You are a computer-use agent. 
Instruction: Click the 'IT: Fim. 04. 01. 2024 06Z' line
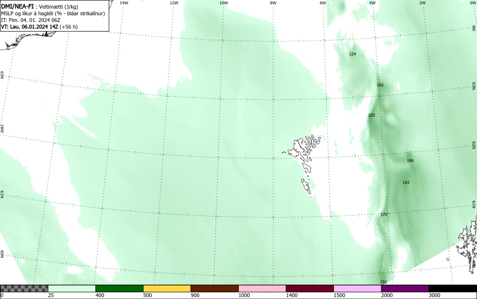(31, 20)
